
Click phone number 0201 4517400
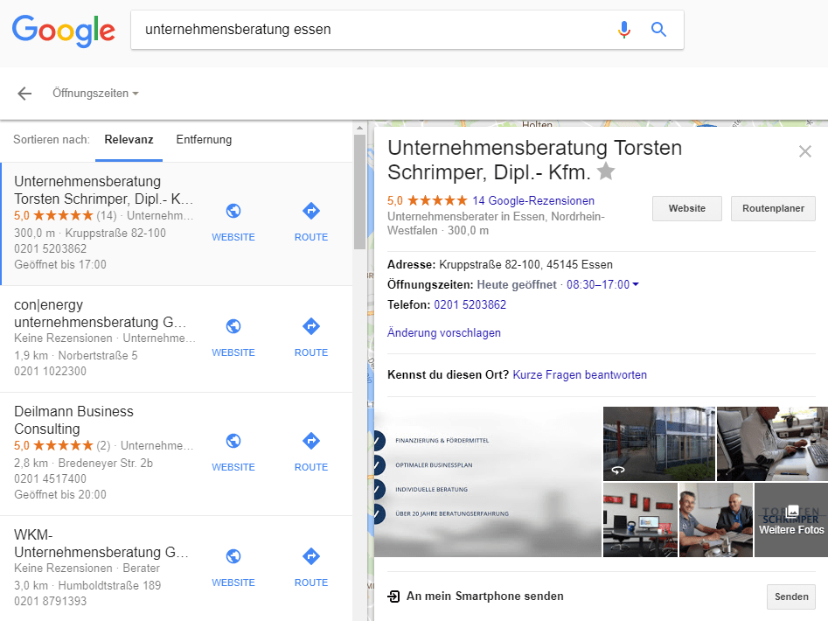(x=50, y=479)
